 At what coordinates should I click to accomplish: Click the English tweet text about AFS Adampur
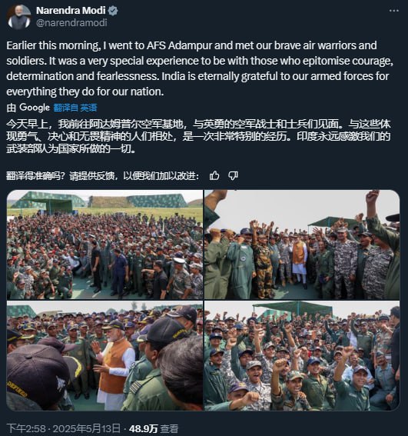(200, 68)
